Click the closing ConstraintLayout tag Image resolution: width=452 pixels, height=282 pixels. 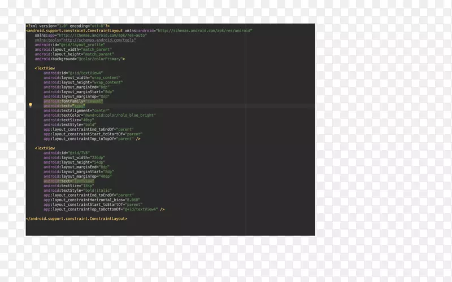[77, 218]
